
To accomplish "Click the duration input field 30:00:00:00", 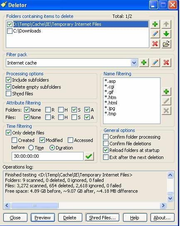I will click(x=47, y=156).
